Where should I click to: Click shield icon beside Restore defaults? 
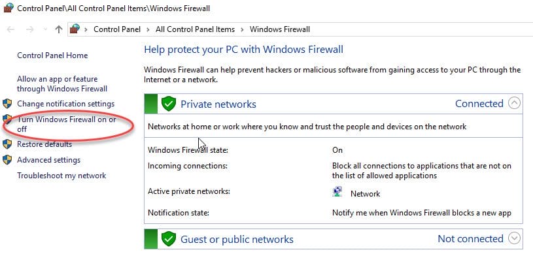pyautogui.click(x=7, y=144)
